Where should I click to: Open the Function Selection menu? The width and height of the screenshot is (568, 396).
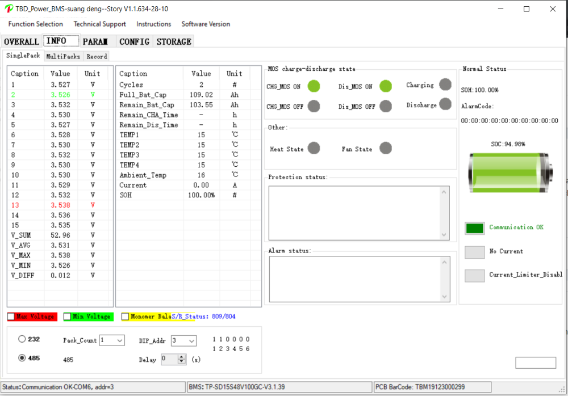(x=35, y=24)
